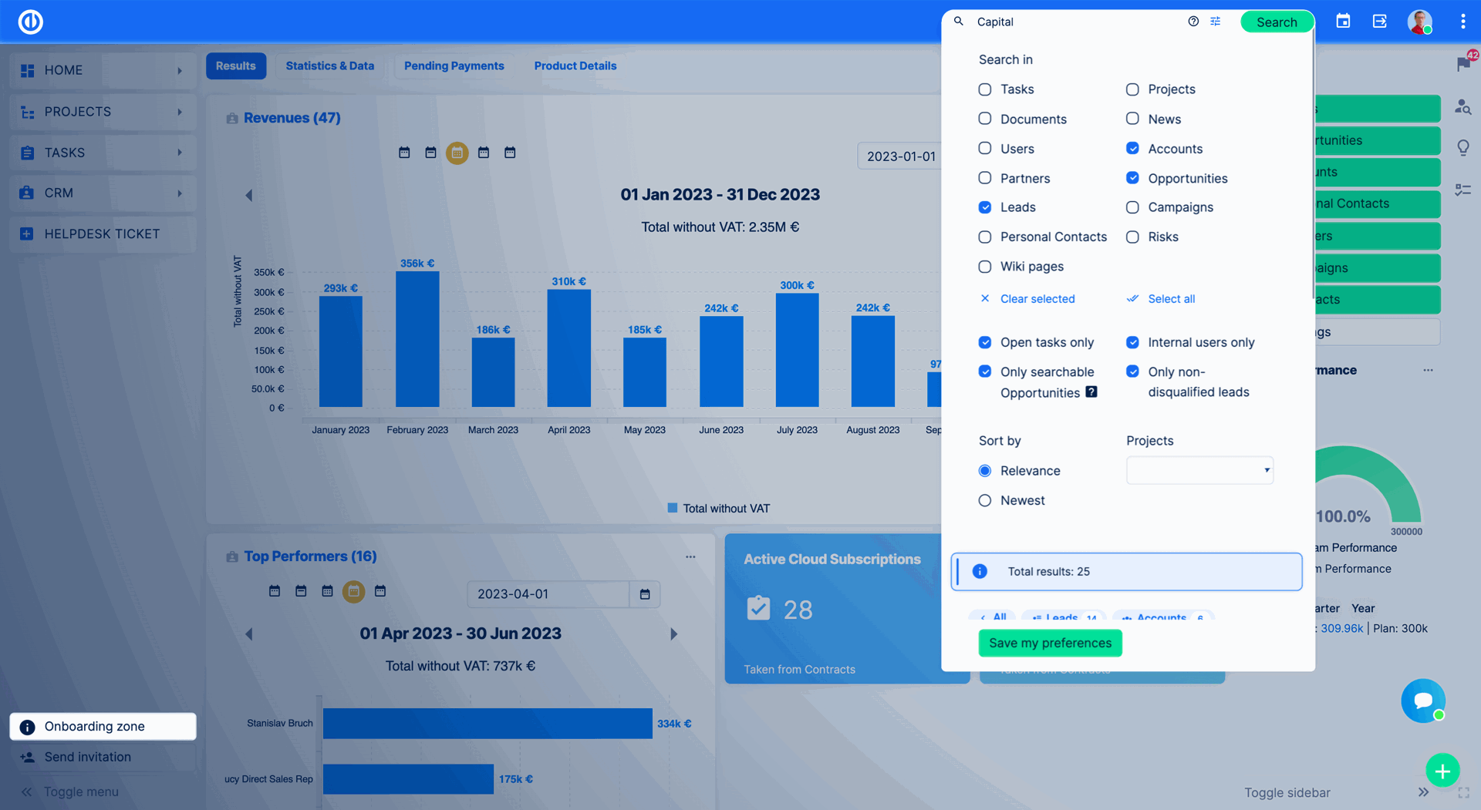The width and height of the screenshot is (1481, 810).
Task: Click the February 2023 revenue bar
Action: 417,339
